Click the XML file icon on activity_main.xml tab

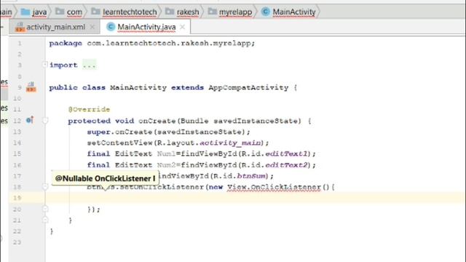(20, 27)
